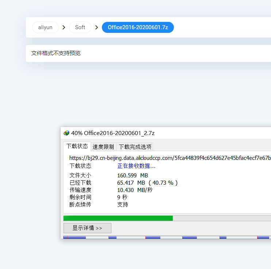Click the 支持 resume capability value
This screenshot has width=271, height=269.
pyautogui.click(x=123, y=204)
